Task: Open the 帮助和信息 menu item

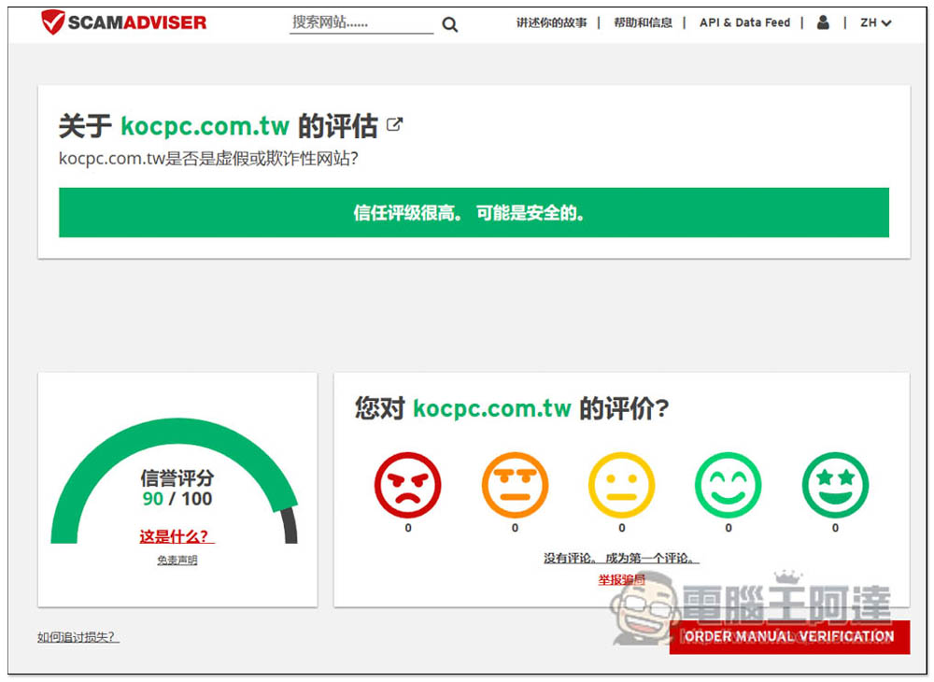Action: coord(643,22)
